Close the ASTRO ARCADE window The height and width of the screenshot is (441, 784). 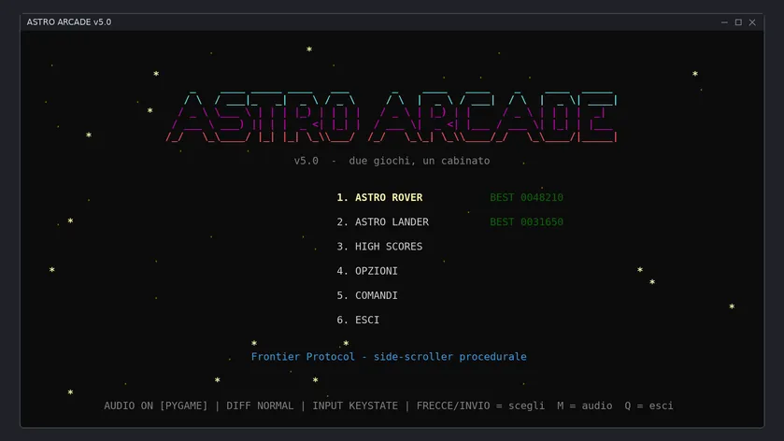pos(752,22)
